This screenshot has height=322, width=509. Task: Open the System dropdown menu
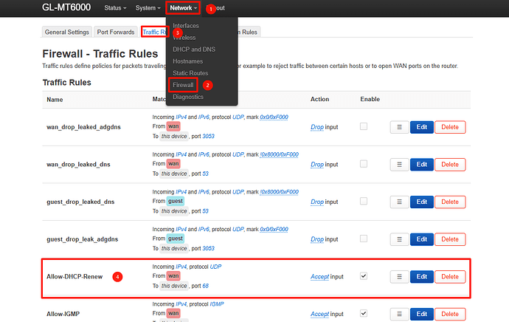148,8
